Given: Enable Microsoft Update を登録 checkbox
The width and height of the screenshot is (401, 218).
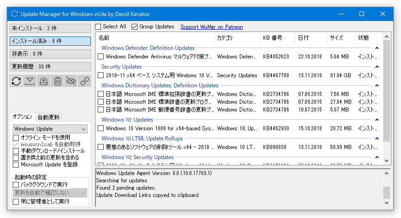Looking at the screenshot, I should point(16,165).
